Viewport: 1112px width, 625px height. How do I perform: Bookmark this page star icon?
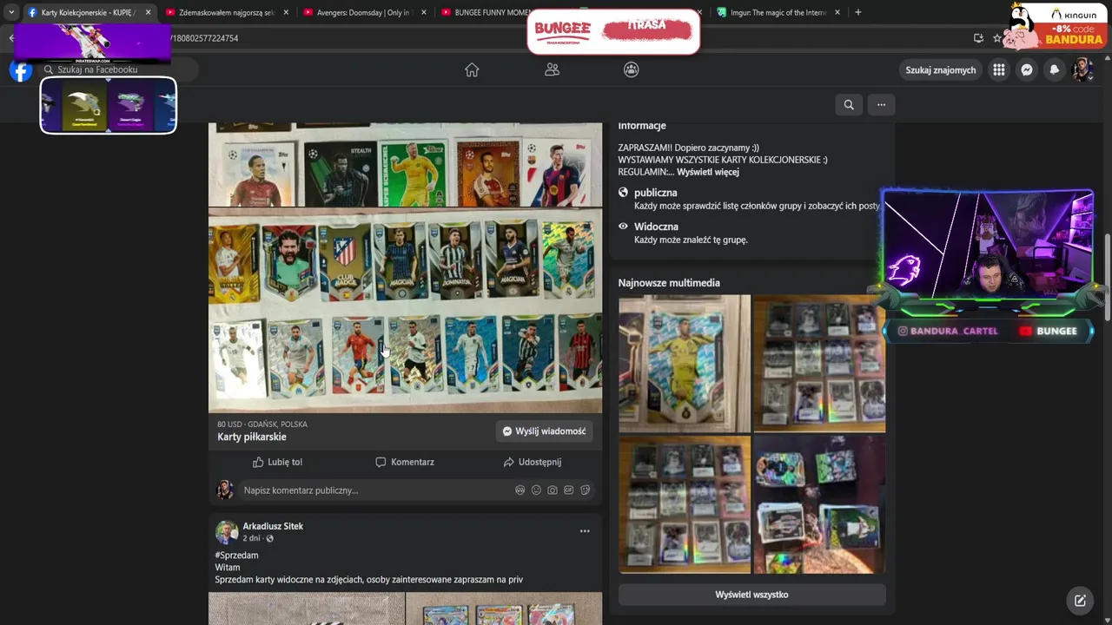click(997, 38)
